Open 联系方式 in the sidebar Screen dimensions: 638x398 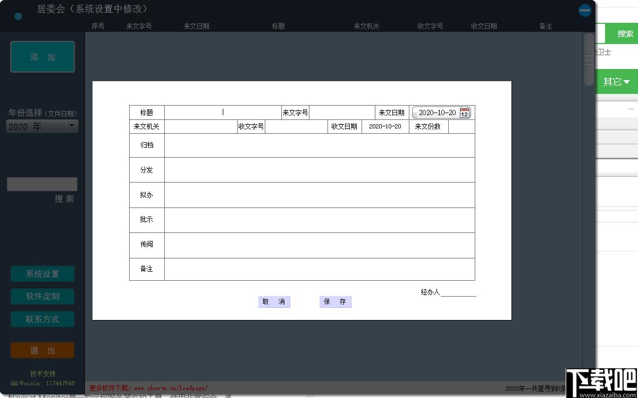pos(43,319)
